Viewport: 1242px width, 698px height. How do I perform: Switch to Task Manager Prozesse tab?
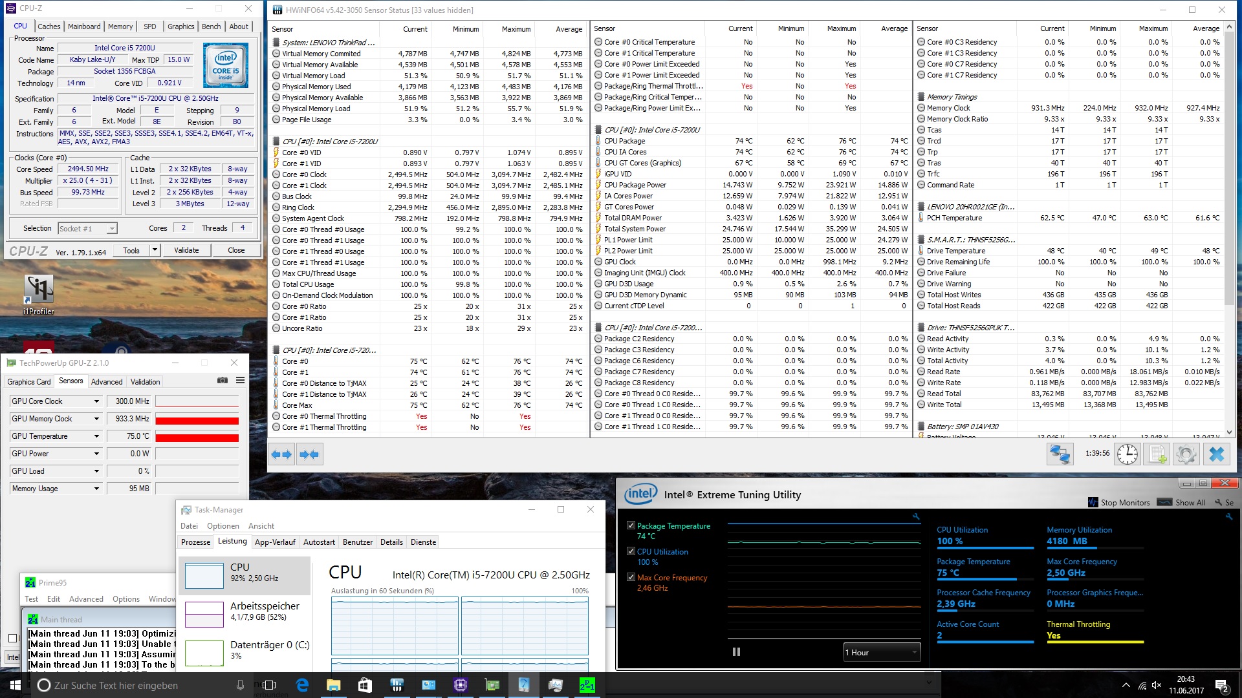[x=195, y=542]
